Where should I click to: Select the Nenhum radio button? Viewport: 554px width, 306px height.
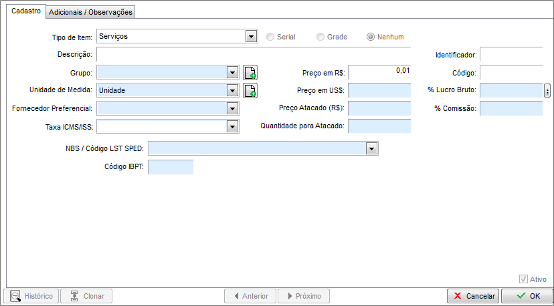[x=370, y=37]
